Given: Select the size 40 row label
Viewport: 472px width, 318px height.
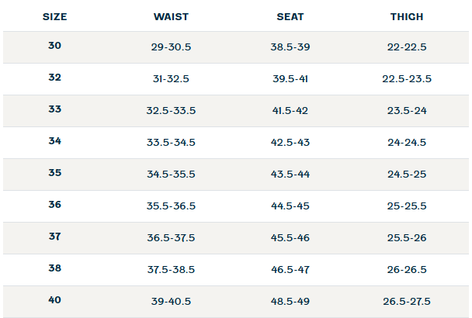Looking at the screenshot, I should pyautogui.click(x=54, y=301).
